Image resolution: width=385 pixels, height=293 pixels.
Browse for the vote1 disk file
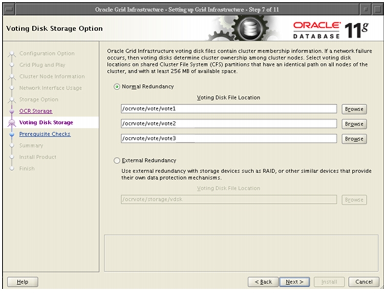(x=354, y=109)
